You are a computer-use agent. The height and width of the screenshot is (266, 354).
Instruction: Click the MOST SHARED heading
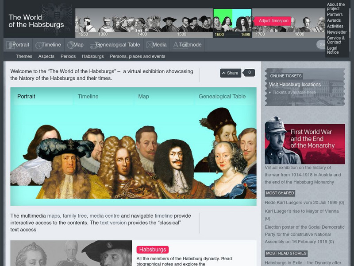coord(280,193)
